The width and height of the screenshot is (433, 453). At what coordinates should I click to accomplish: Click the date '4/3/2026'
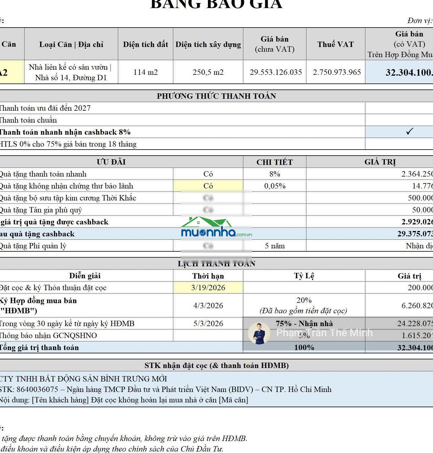(208, 305)
